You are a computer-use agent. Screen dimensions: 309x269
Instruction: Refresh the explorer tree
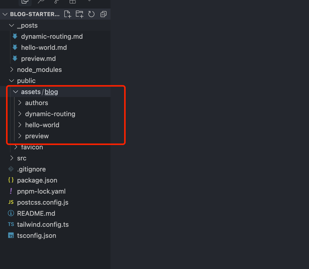[x=91, y=14]
